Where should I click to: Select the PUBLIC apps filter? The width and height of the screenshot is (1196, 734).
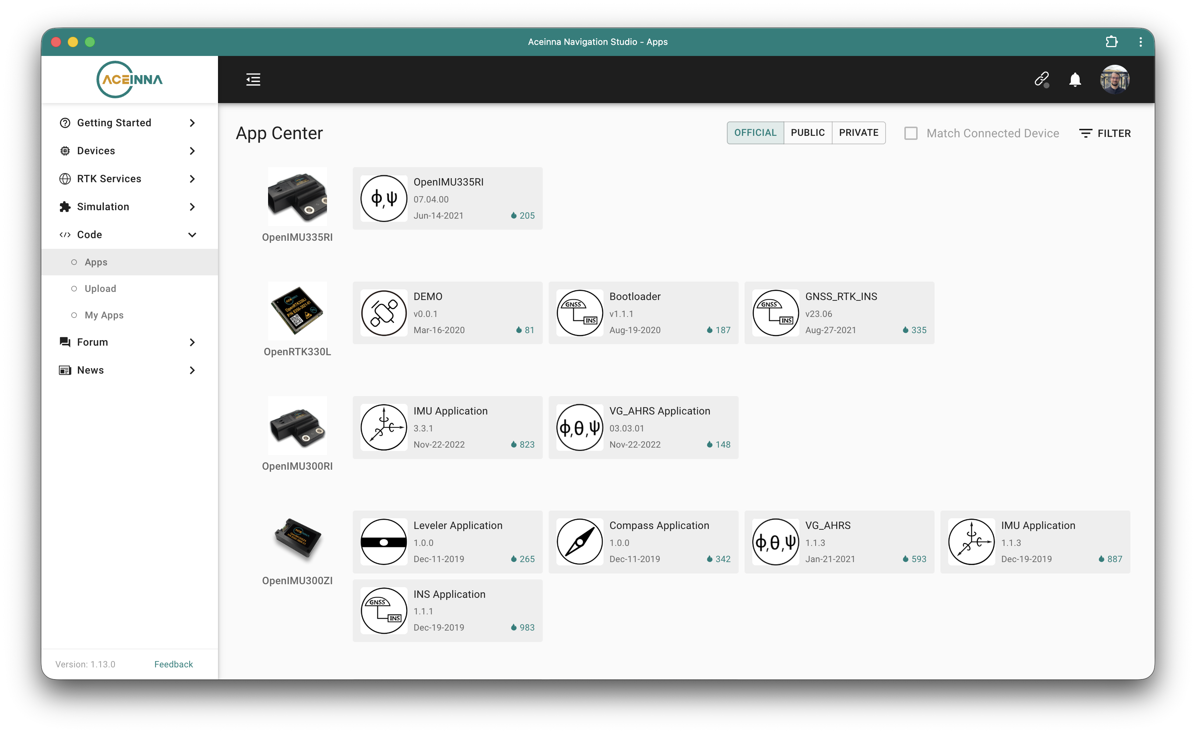click(x=808, y=133)
